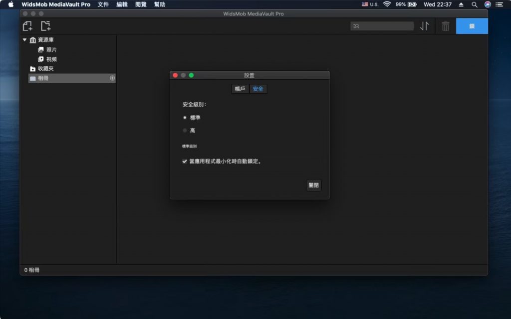Click the add folder icon in toolbar
Viewport: 511px width, 319px height.
tap(46, 25)
